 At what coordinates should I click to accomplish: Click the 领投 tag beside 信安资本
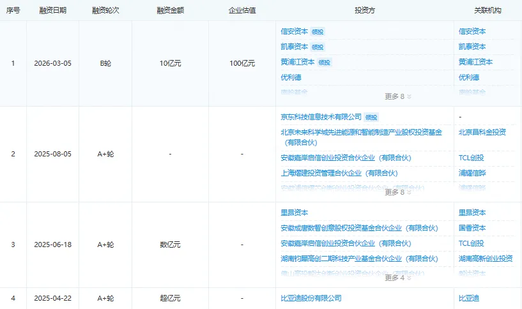[318, 32]
